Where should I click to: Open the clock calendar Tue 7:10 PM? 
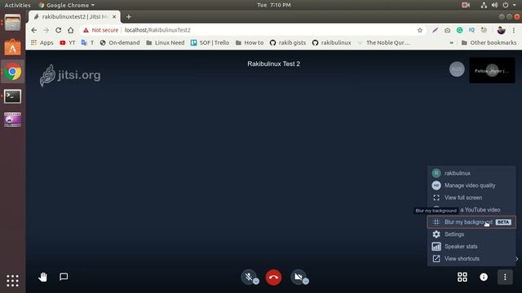[274, 5]
